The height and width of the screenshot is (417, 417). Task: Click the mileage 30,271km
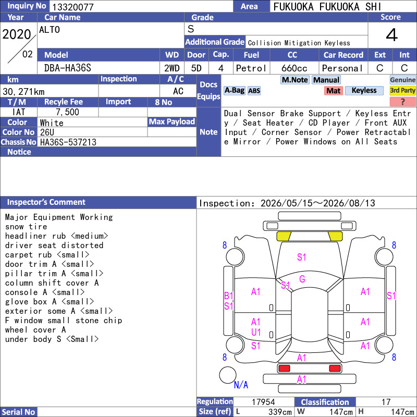click(x=23, y=92)
